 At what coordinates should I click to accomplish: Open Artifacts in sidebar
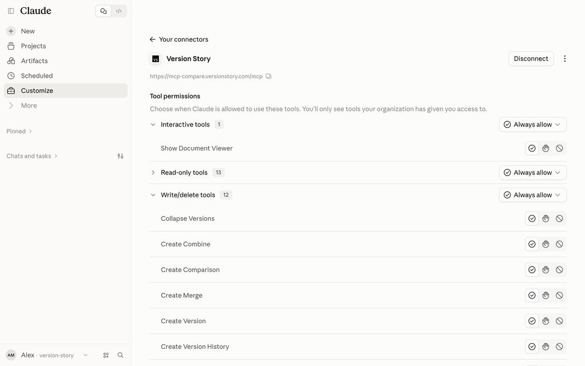click(66, 61)
